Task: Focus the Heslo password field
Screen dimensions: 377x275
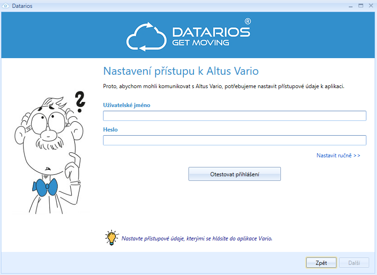Action: [234, 140]
